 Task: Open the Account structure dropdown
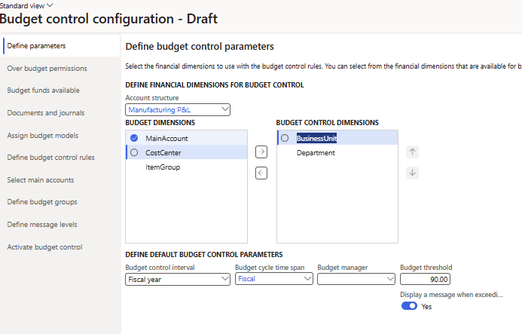click(178, 110)
